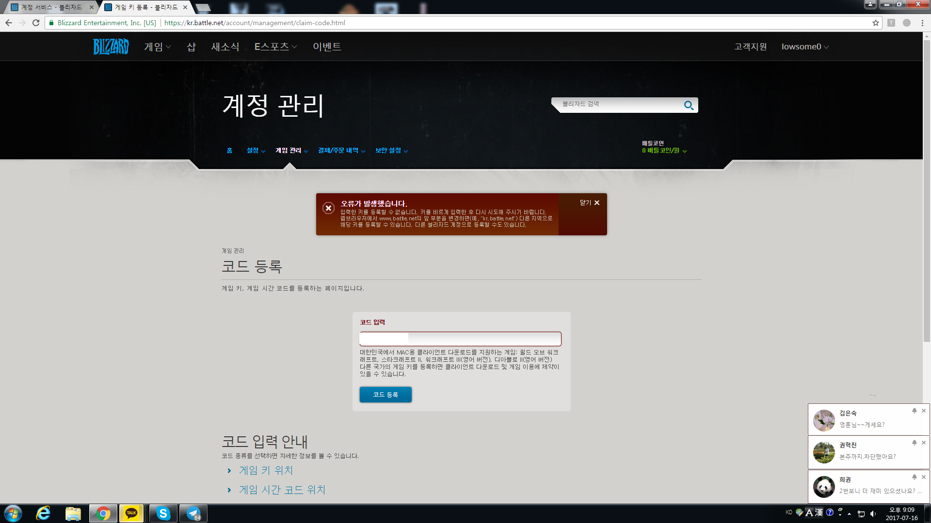Close the active 게임 키 등록 tab
The image size is (931, 523).
pos(185,7)
